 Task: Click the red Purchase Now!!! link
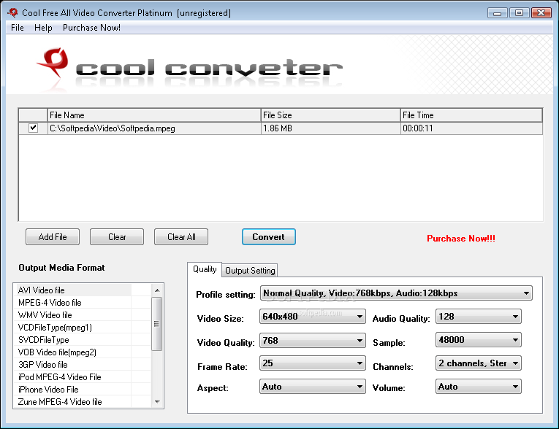461,238
